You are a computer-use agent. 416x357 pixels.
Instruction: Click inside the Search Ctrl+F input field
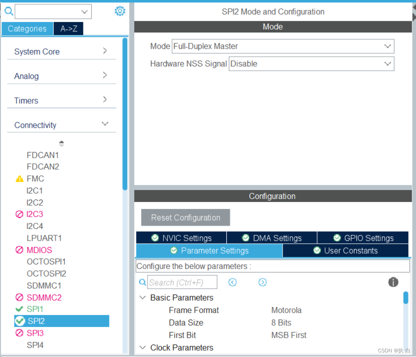point(182,282)
